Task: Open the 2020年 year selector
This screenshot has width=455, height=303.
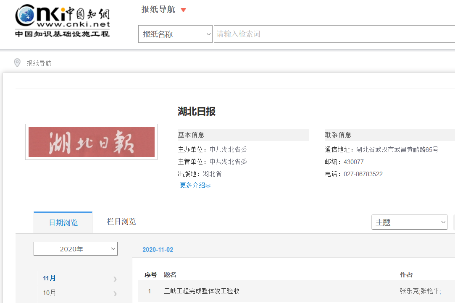Action: (76, 249)
